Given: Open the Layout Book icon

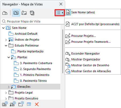Looking at the screenshot, I should point(24,13).
